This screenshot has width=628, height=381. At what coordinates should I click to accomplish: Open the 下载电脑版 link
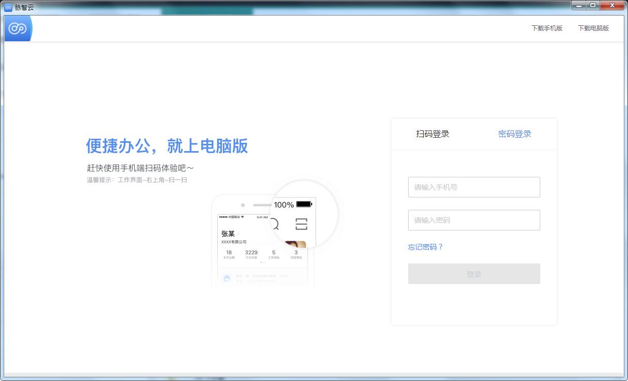[x=593, y=28]
